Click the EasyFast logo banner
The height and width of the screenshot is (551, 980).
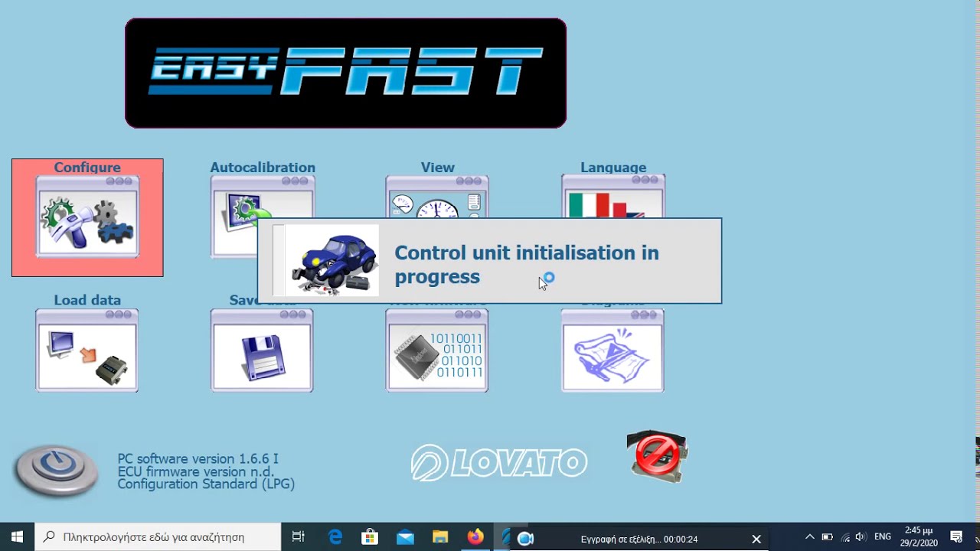pyautogui.click(x=345, y=73)
